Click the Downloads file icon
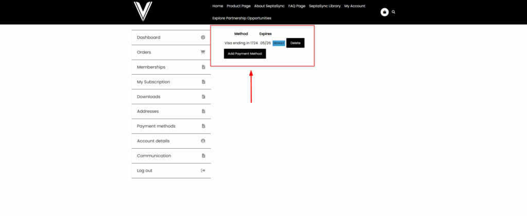This screenshot has height=216, width=527. point(203,97)
